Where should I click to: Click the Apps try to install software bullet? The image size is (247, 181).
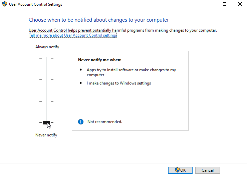tap(131, 72)
